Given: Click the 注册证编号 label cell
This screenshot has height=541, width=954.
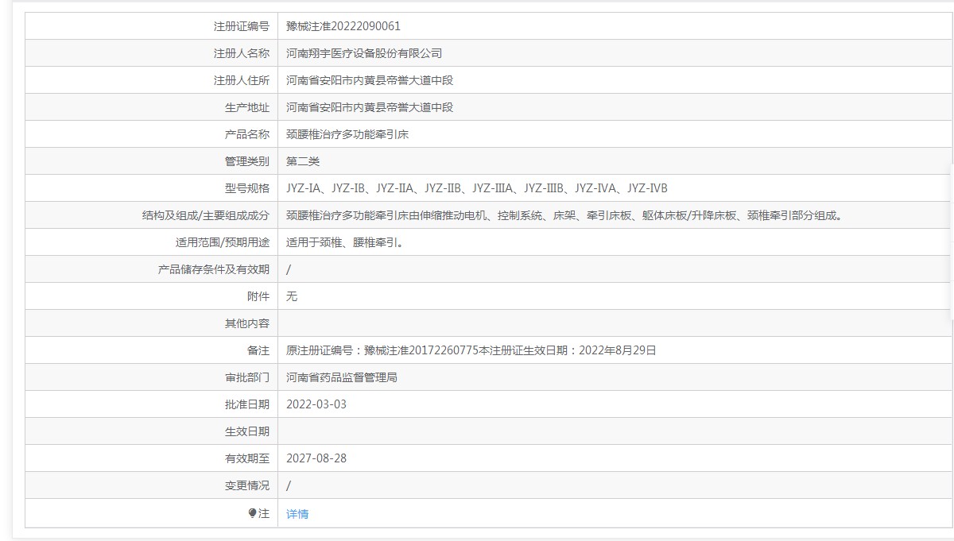Looking at the screenshot, I should pyautogui.click(x=151, y=26).
